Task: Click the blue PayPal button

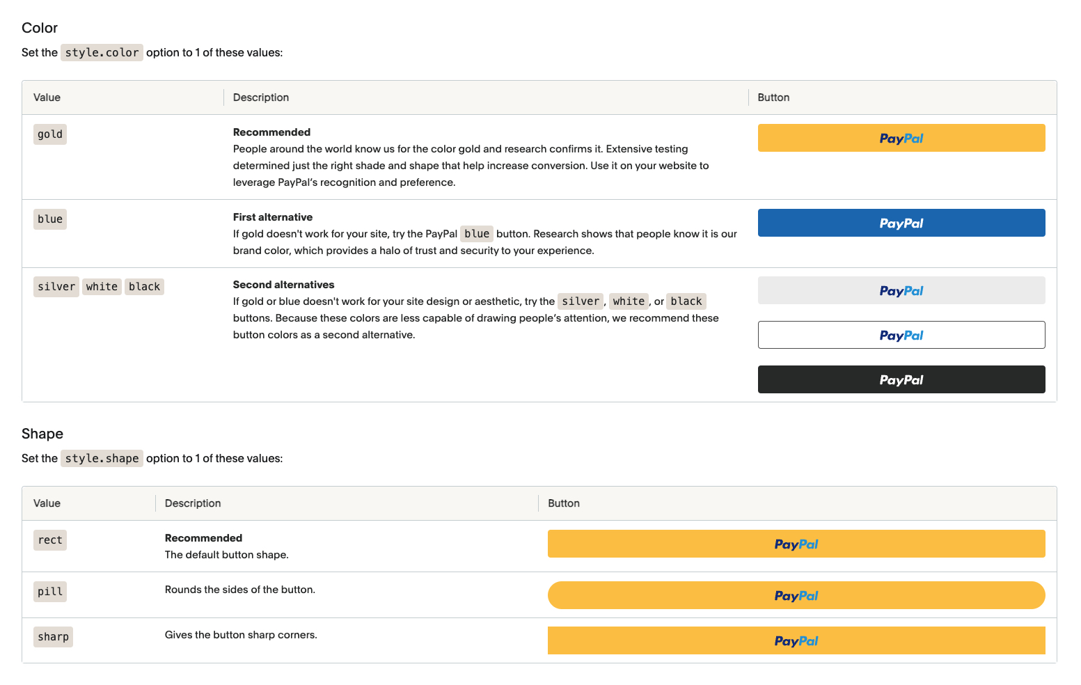Action: tap(901, 223)
